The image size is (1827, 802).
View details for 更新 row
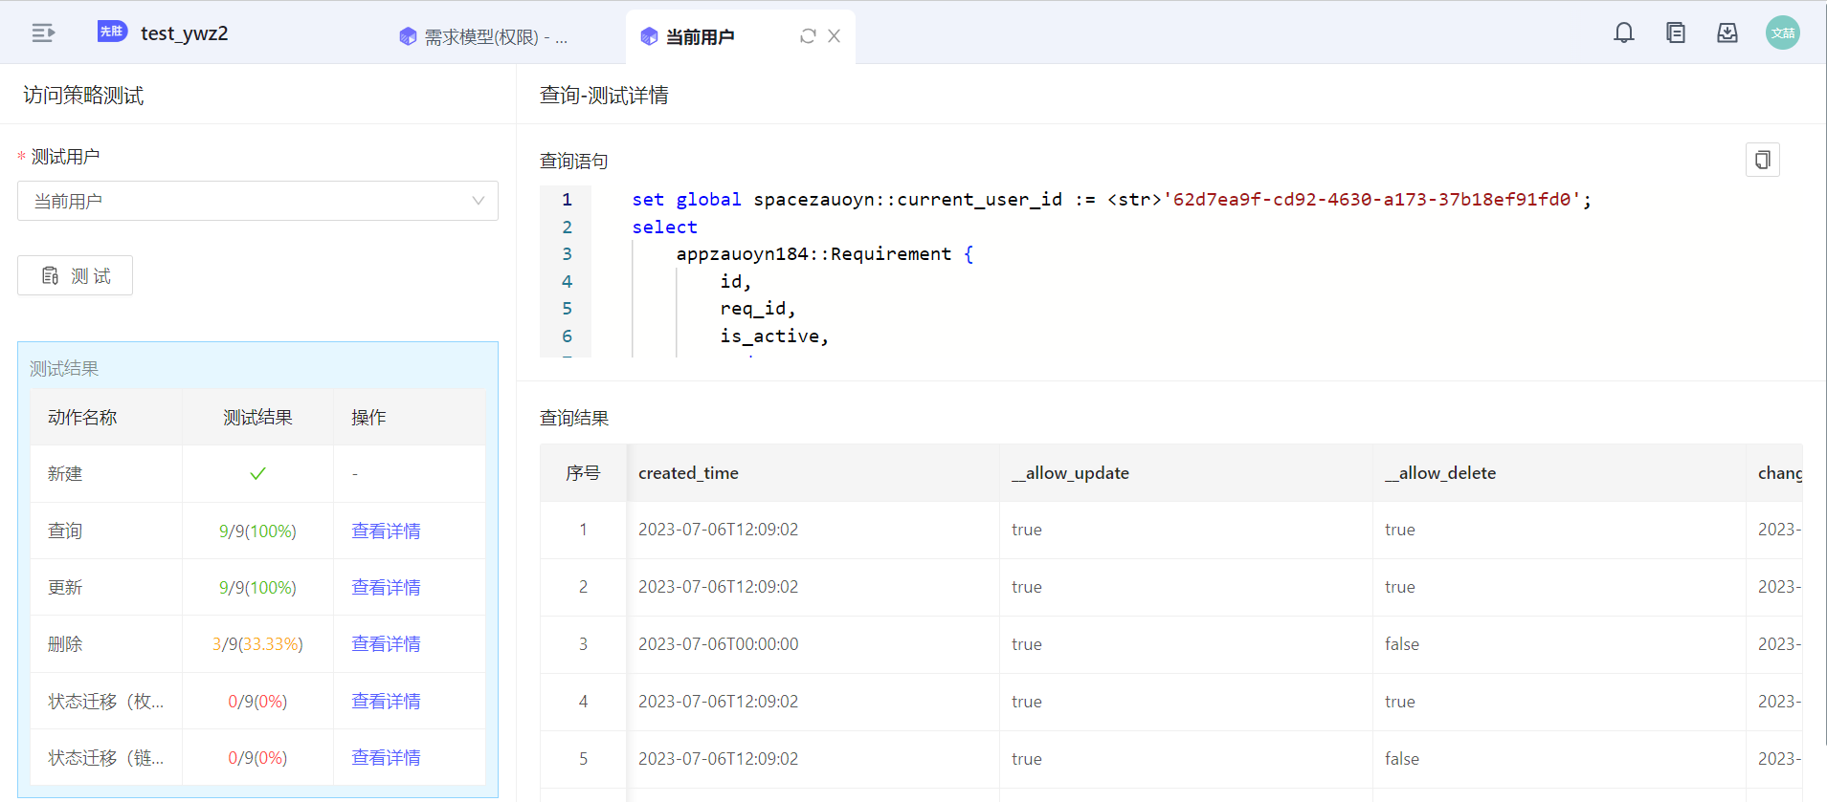pyautogui.click(x=386, y=587)
